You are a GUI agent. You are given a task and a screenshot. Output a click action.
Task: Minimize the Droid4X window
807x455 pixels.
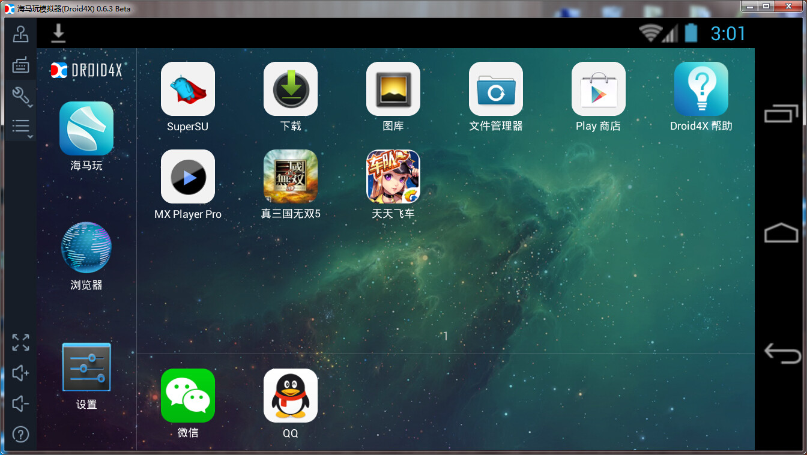pyautogui.click(x=749, y=6)
